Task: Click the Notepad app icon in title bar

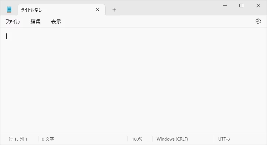Action: click(9, 10)
